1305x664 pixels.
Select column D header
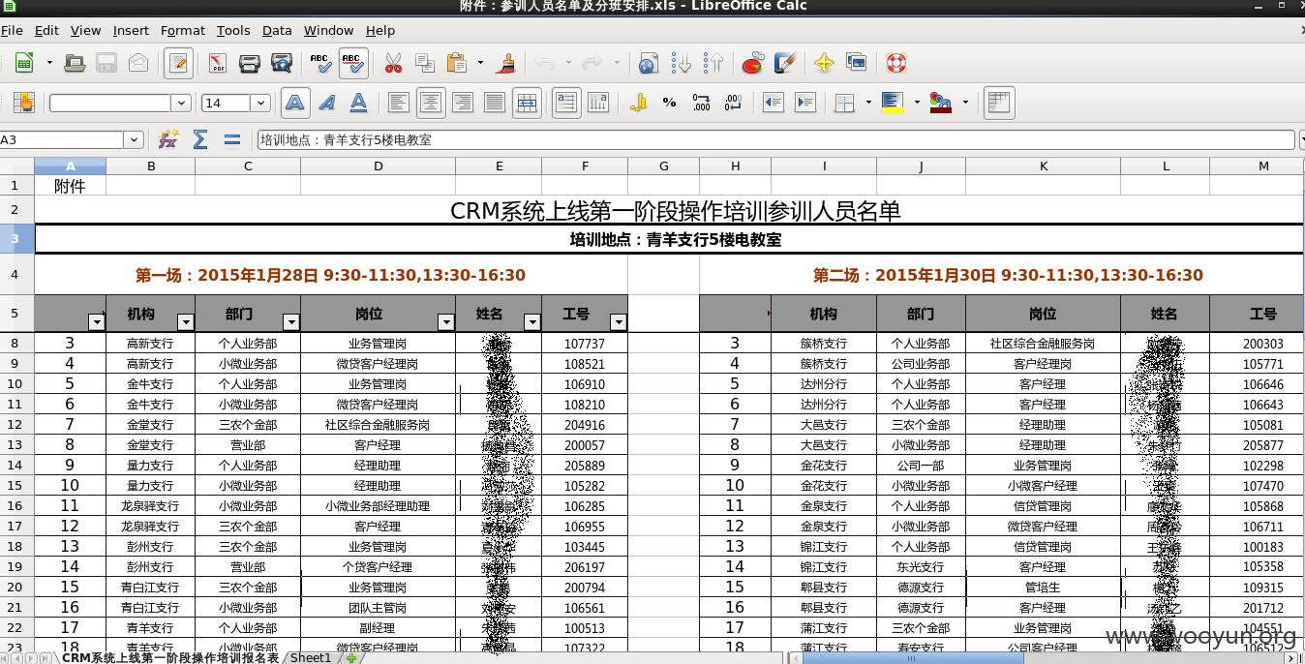(378, 166)
